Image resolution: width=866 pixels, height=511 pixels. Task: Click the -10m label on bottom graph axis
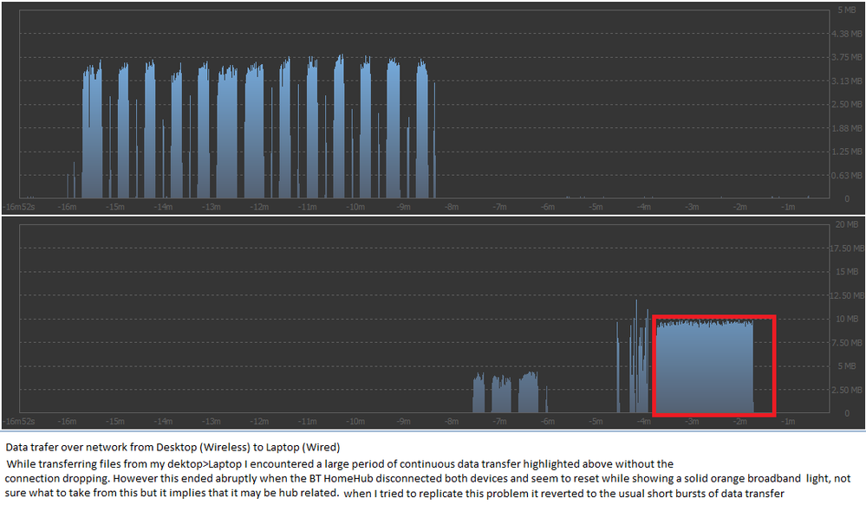355,421
